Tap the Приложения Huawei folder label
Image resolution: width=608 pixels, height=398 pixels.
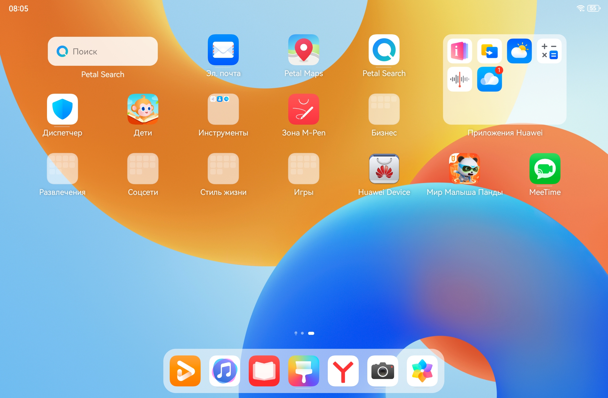coord(505,133)
